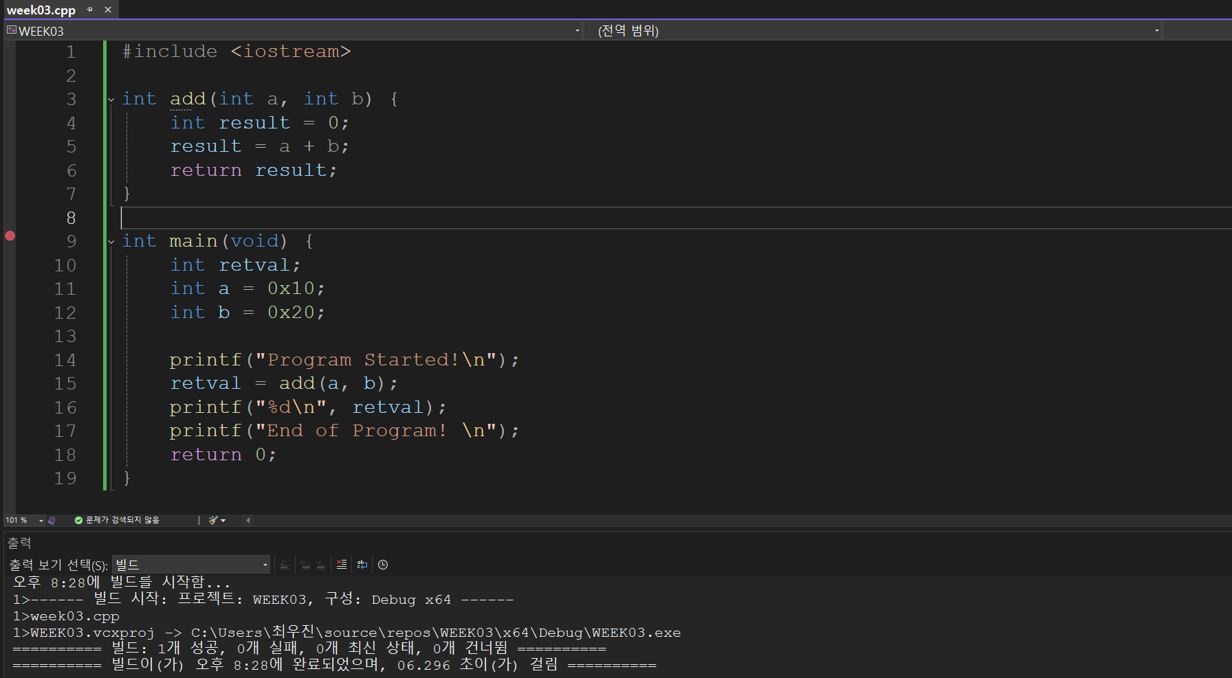
Task: Select the week03.cpp editor tab
Action: (x=41, y=10)
